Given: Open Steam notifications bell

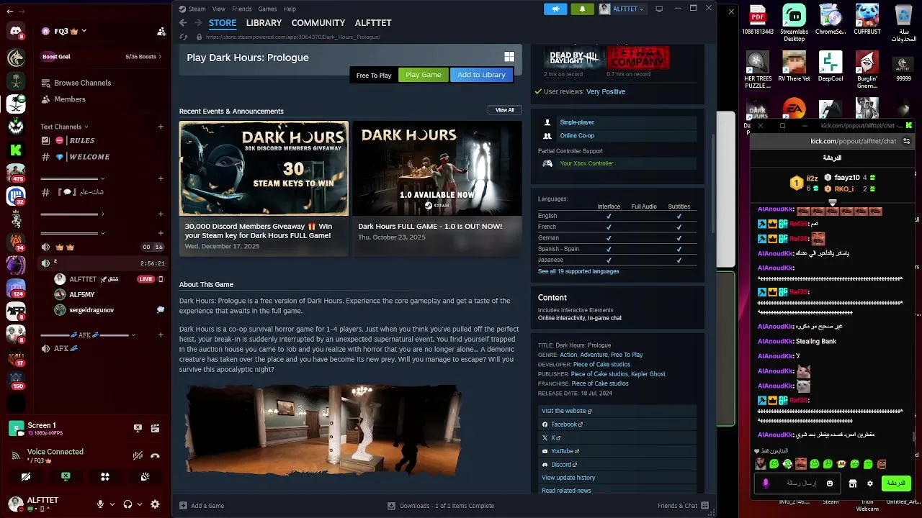Looking at the screenshot, I should 582,9.
